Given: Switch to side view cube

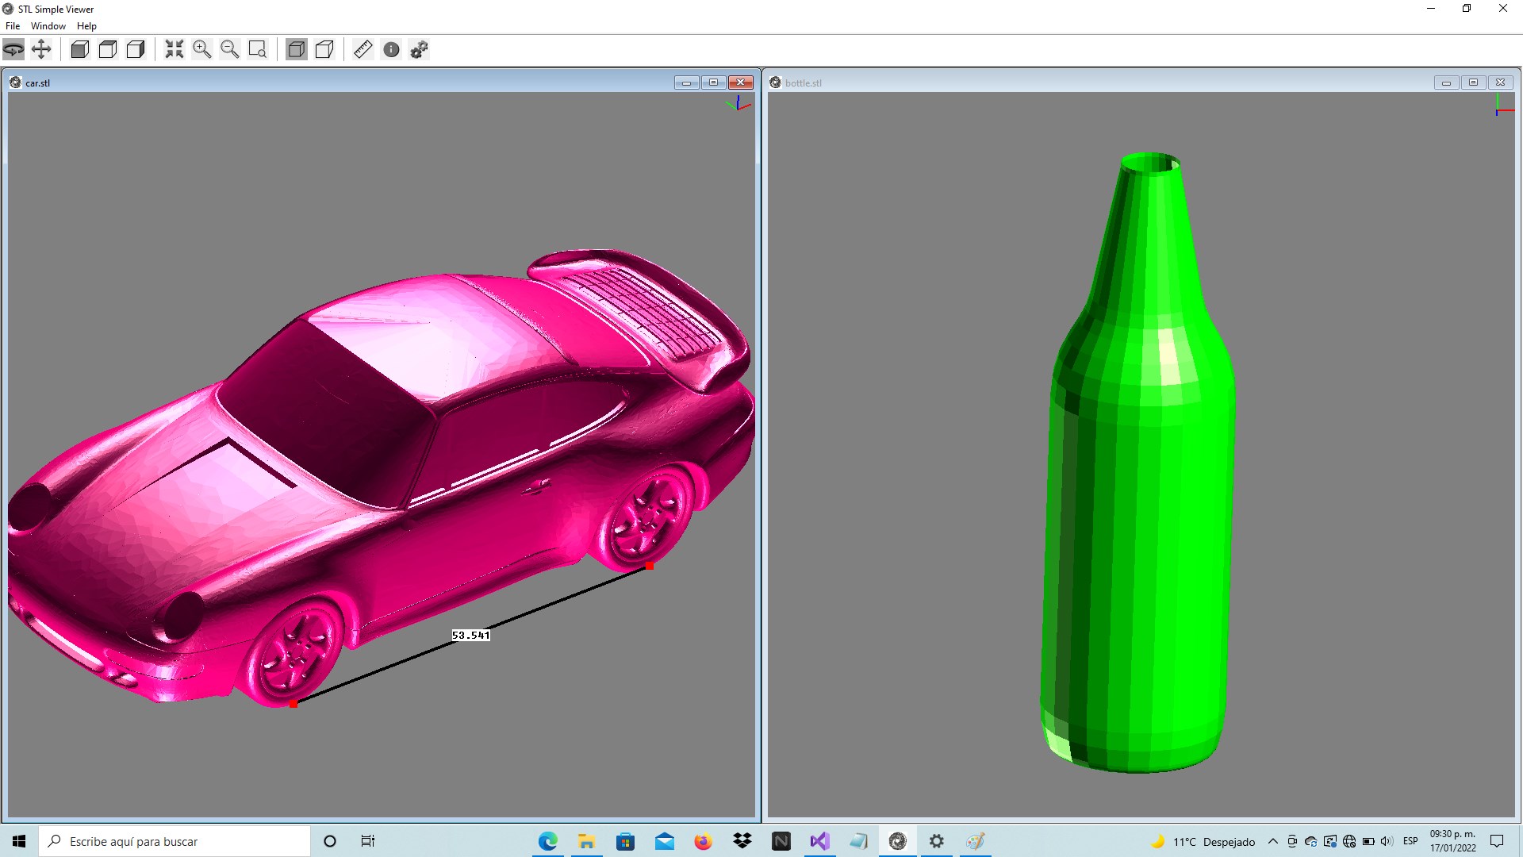Looking at the screenshot, I should coord(136,49).
